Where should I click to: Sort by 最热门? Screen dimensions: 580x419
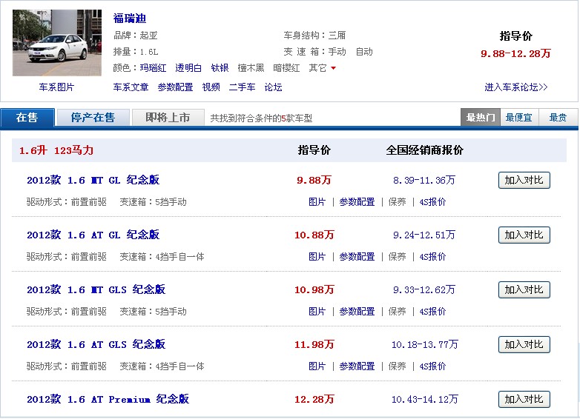click(x=480, y=118)
